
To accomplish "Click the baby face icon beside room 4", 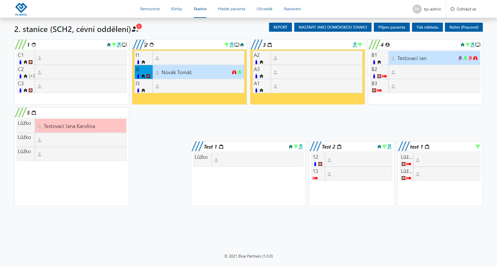I will coord(387,45).
